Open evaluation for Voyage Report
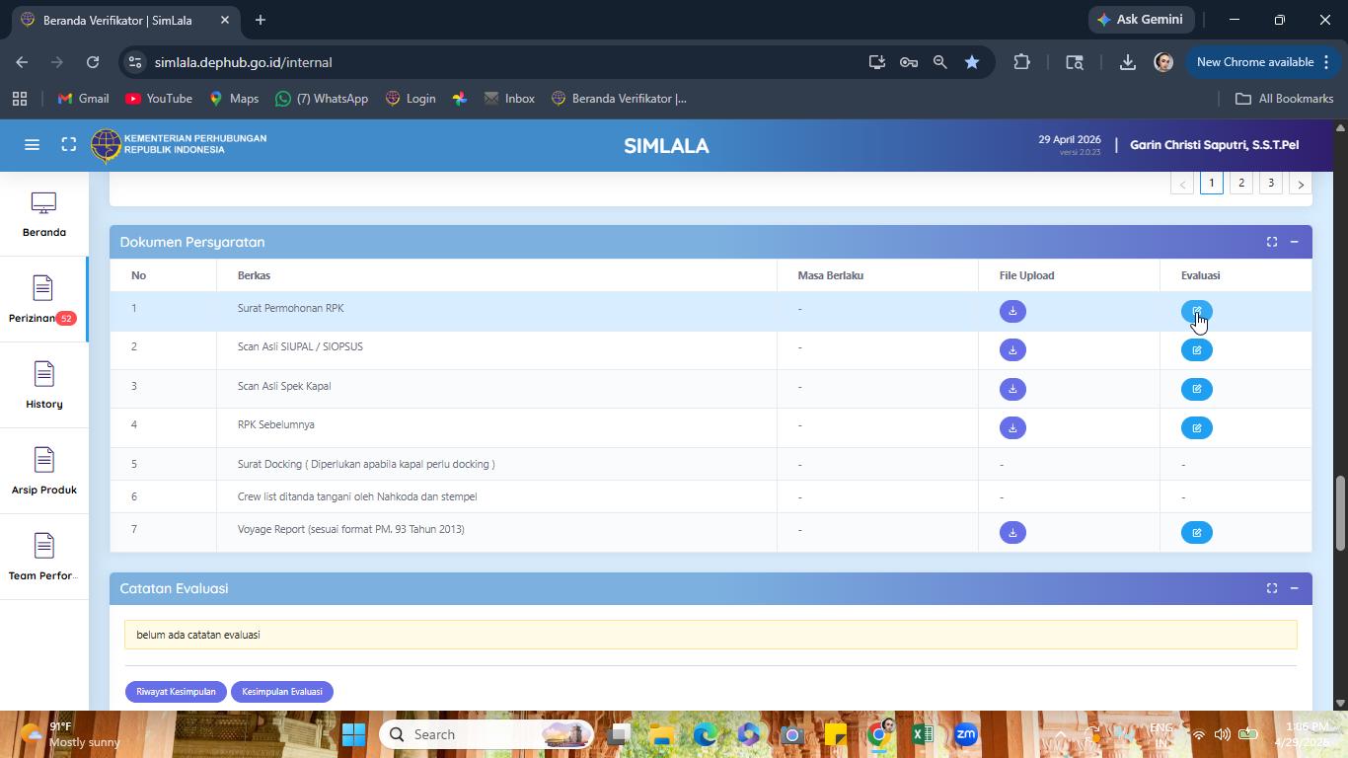Screen dimensions: 1348x758 [1196, 533]
